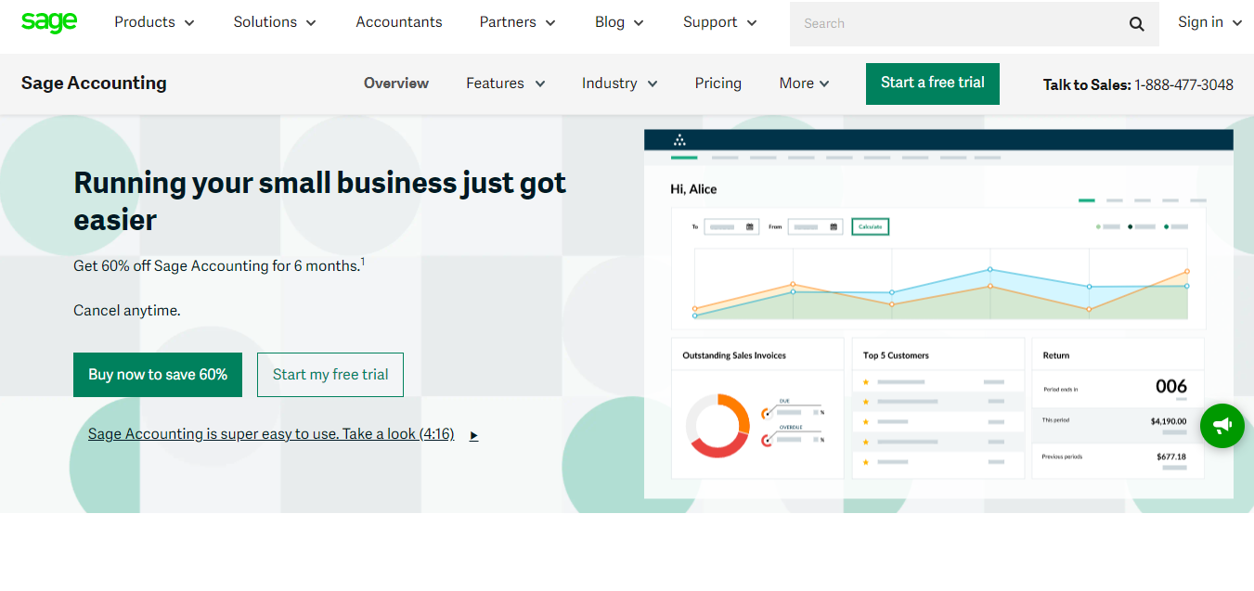
Task: Expand the Industry submenu
Action: 620,84
